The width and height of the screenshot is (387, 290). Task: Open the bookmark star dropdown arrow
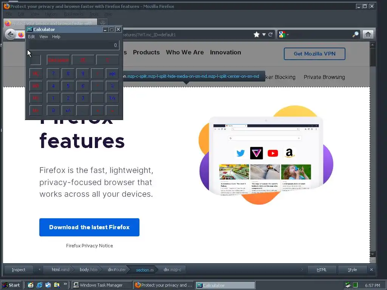tap(264, 34)
